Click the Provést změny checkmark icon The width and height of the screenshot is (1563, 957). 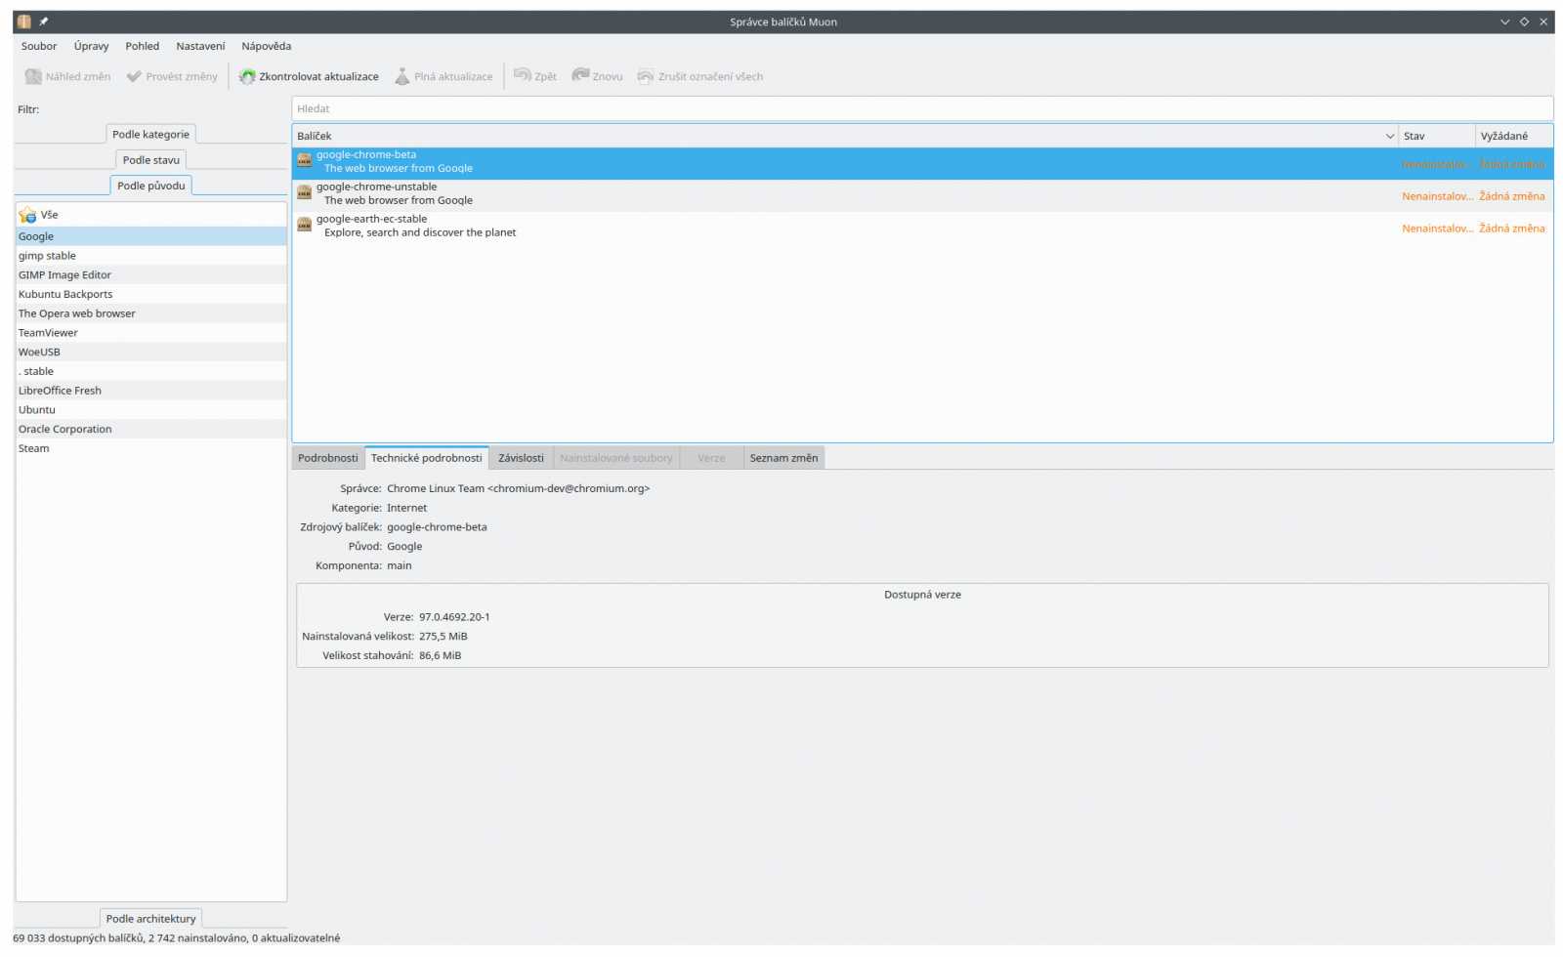(134, 76)
